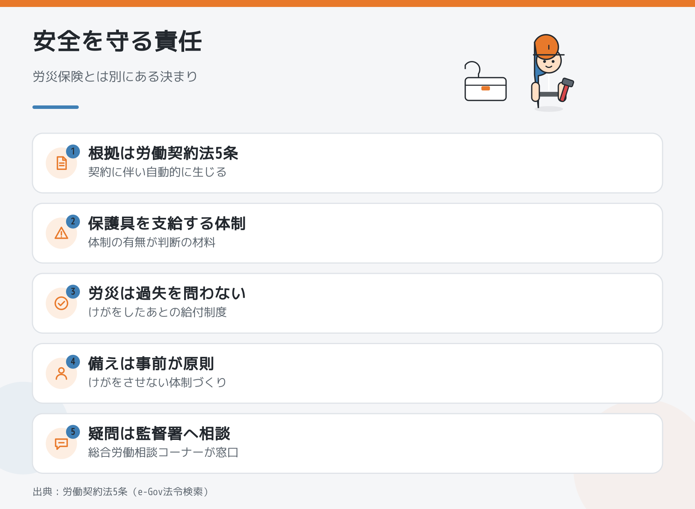Select the heading 保護具を支給する体制
Viewport: 695px width, 509px height.
pos(167,224)
